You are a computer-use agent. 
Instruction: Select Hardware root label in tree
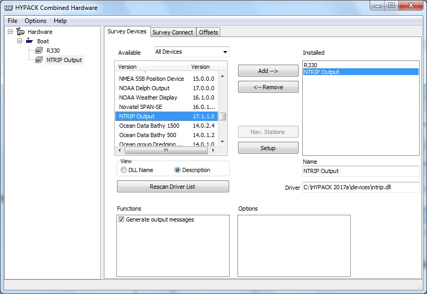[40, 32]
